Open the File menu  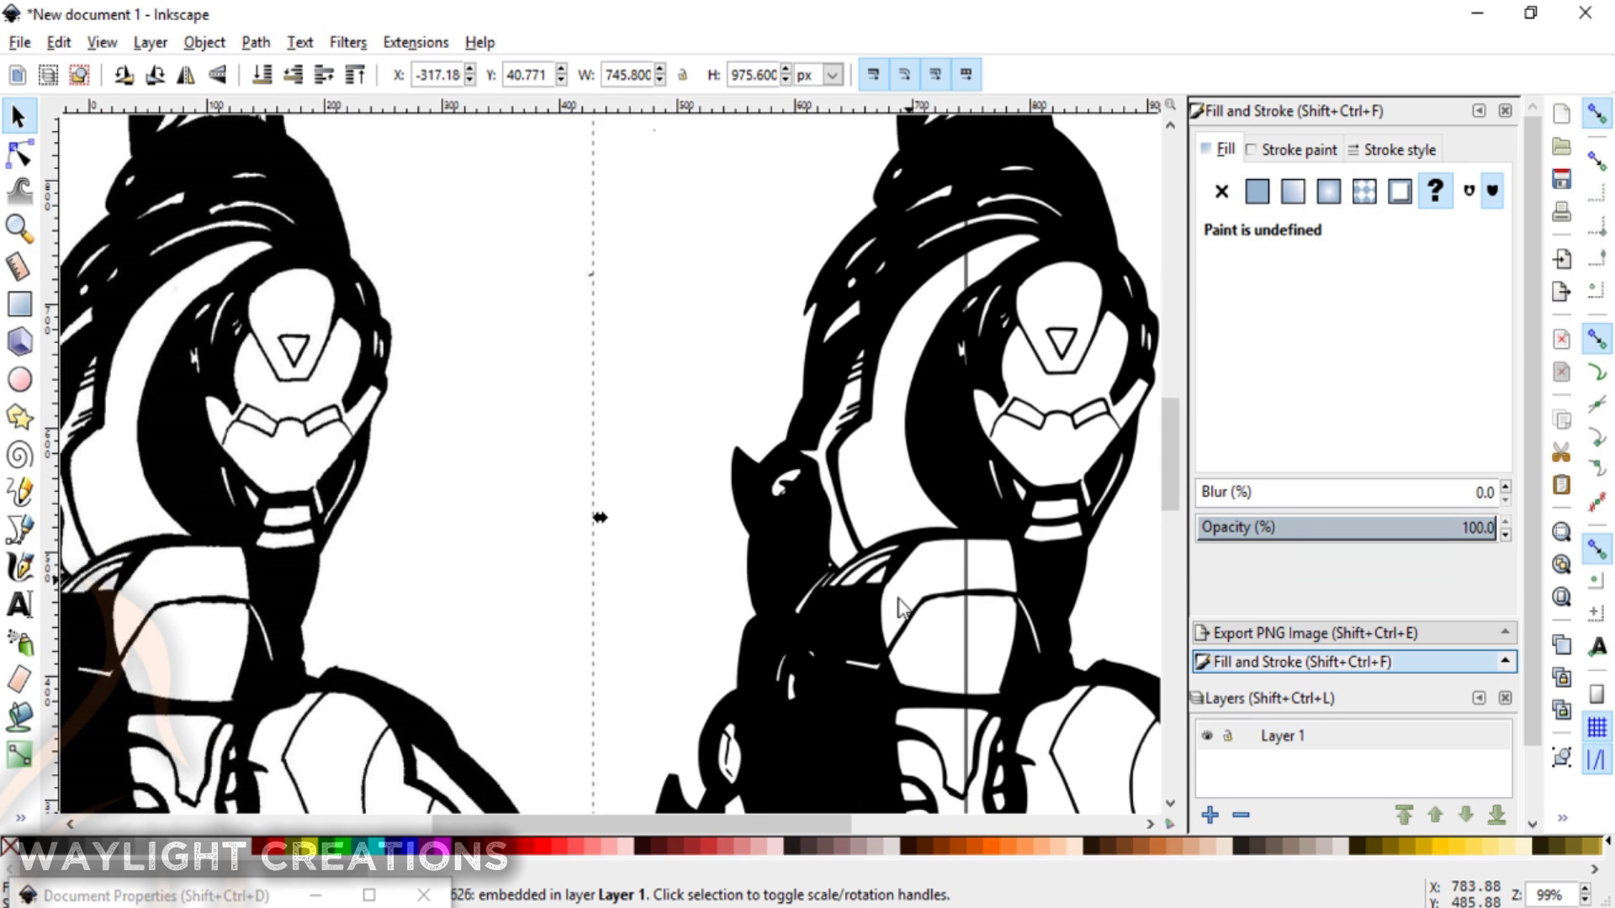(x=19, y=42)
